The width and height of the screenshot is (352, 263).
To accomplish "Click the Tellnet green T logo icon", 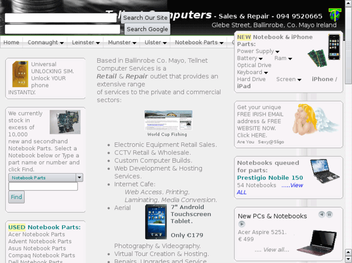I will click(x=335, y=15).
